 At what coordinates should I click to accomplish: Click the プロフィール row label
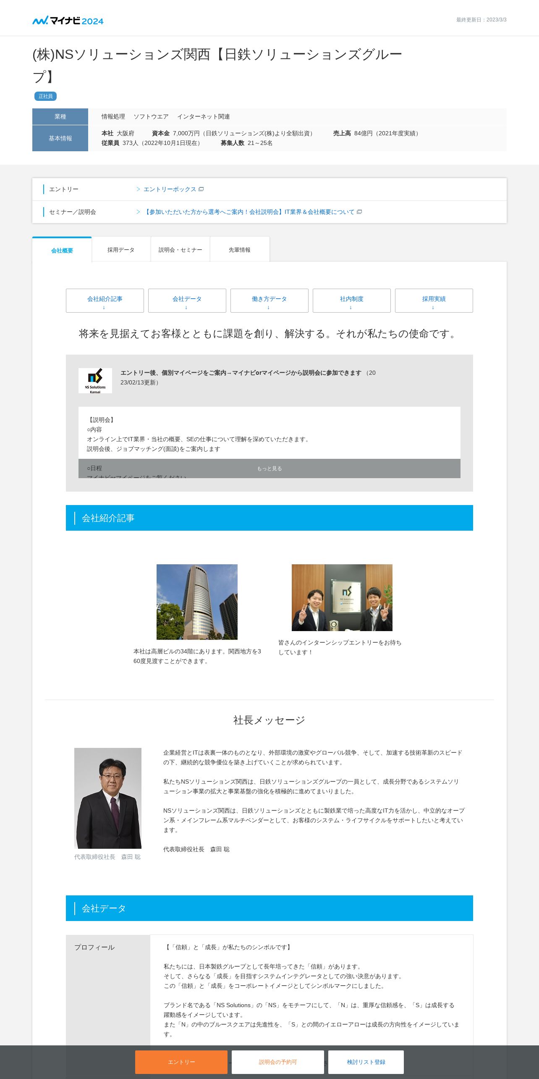tap(94, 947)
